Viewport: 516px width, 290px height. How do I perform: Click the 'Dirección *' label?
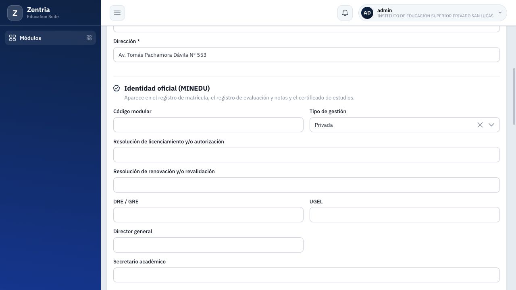click(x=127, y=41)
